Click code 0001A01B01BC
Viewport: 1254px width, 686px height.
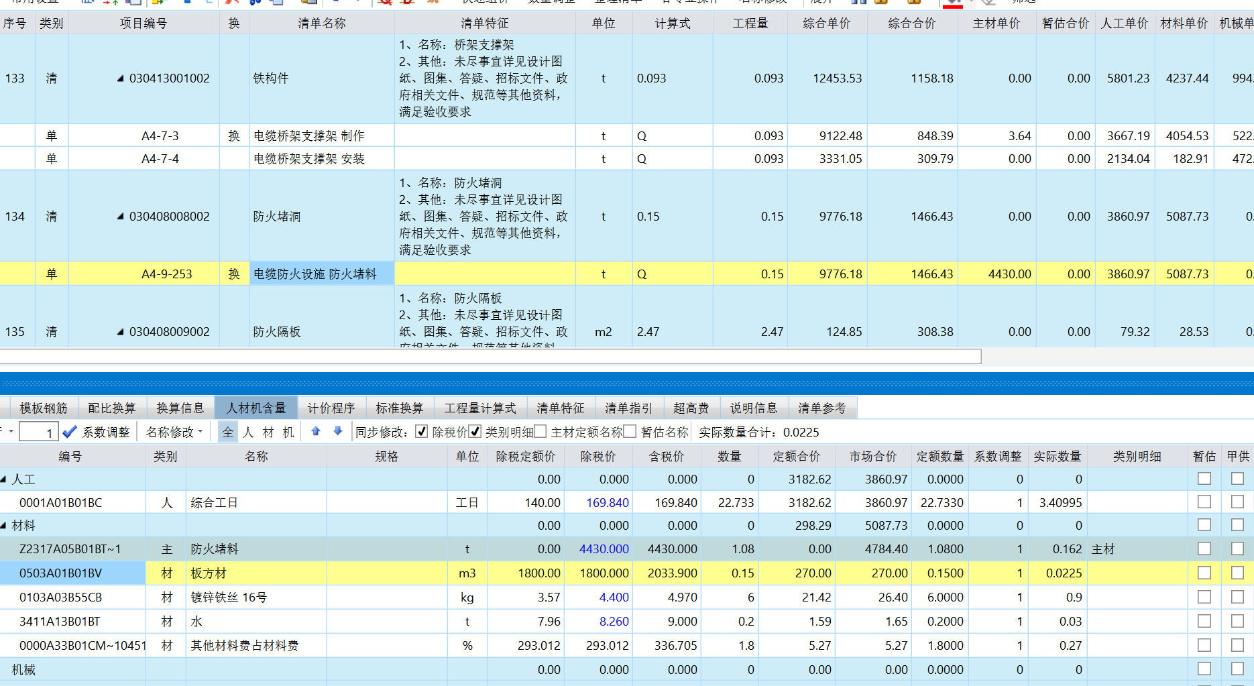pyautogui.click(x=61, y=502)
